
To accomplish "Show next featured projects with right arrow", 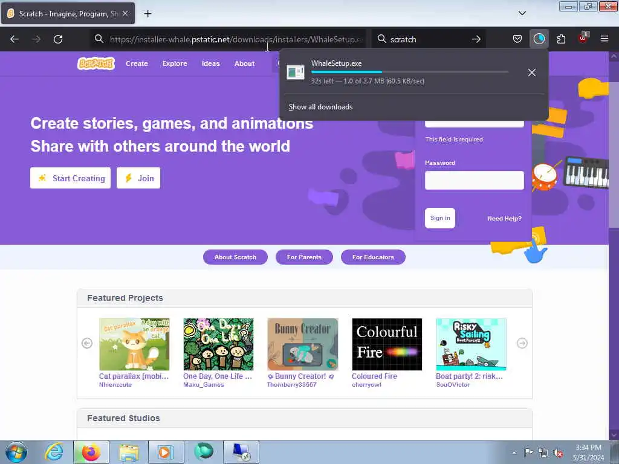I will tap(522, 343).
